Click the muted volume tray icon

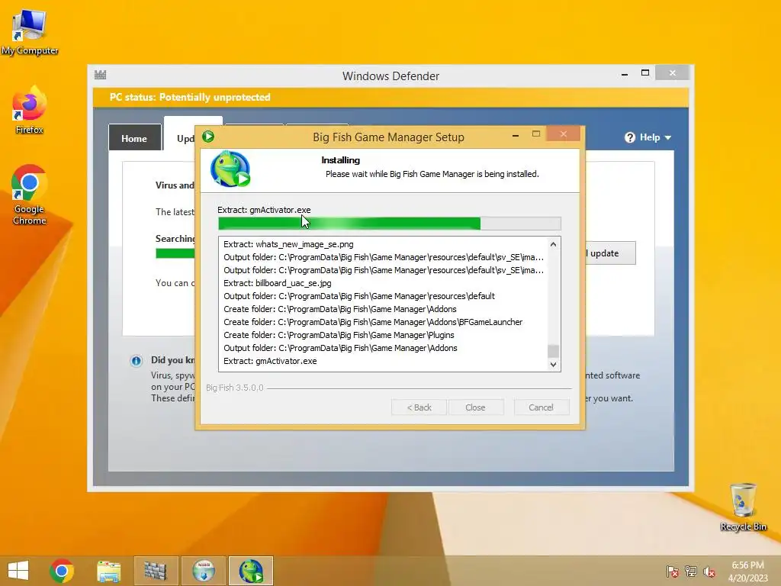pos(709,572)
